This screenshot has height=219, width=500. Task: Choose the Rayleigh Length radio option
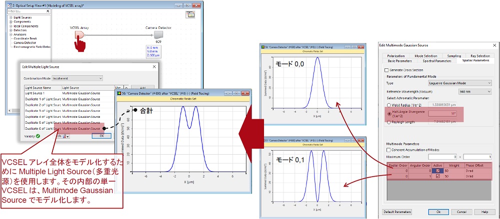pyautogui.click(x=390, y=121)
